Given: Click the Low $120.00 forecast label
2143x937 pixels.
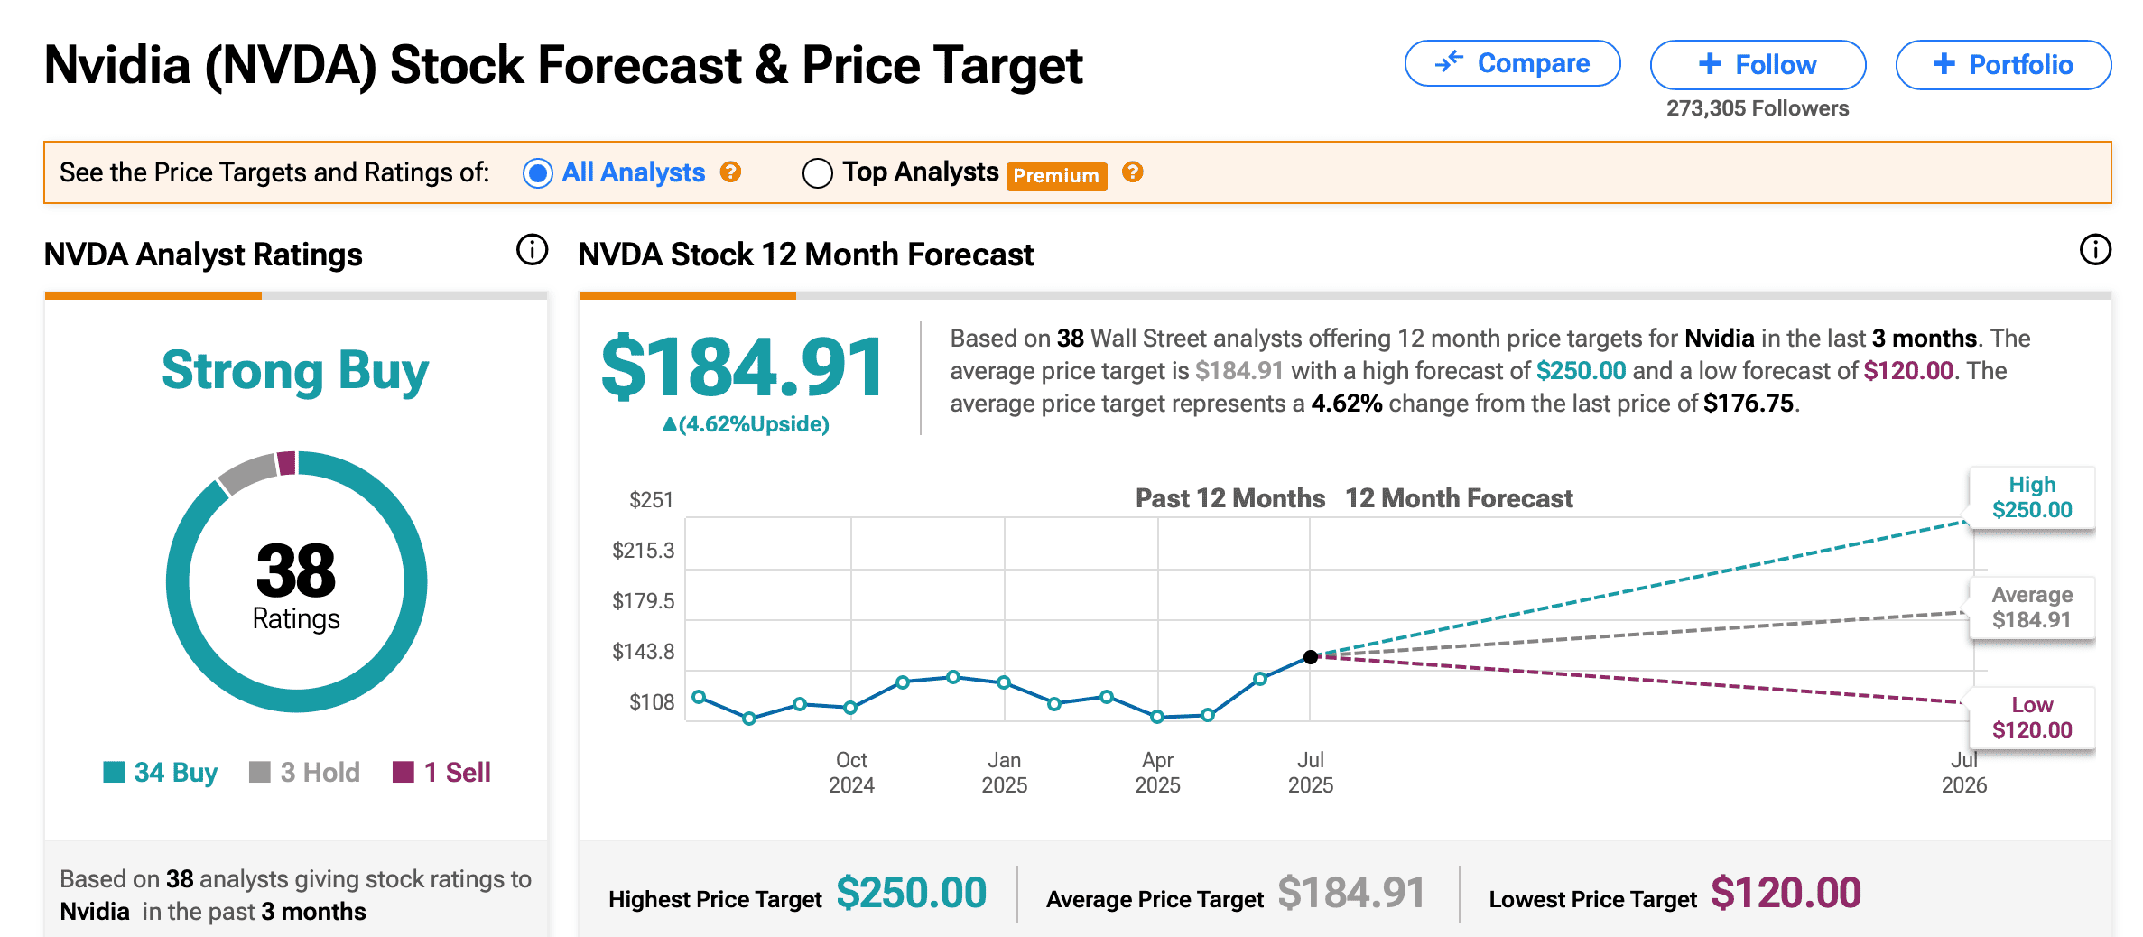Looking at the screenshot, I should click(2032, 718).
